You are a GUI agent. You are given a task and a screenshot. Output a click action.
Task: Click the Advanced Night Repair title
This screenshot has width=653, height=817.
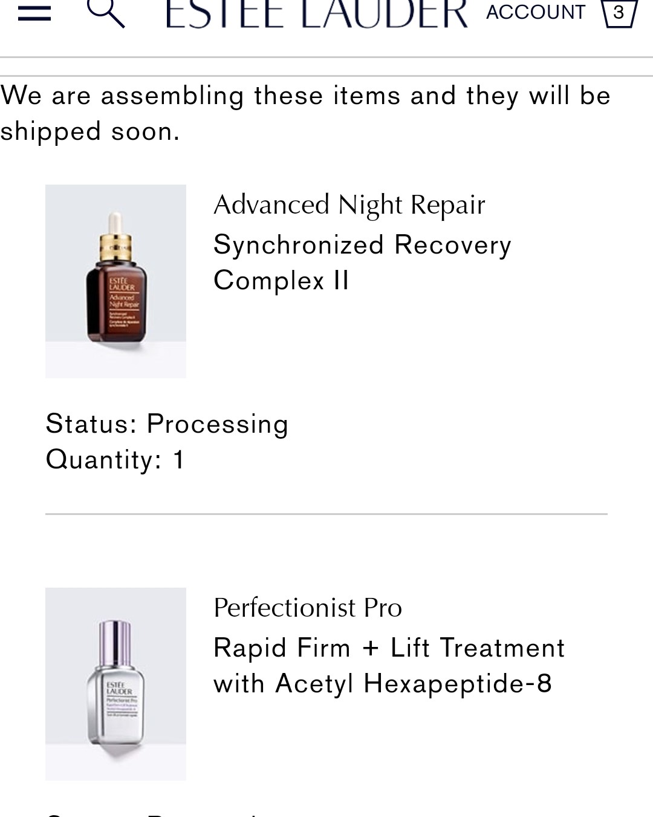click(x=349, y=205)
